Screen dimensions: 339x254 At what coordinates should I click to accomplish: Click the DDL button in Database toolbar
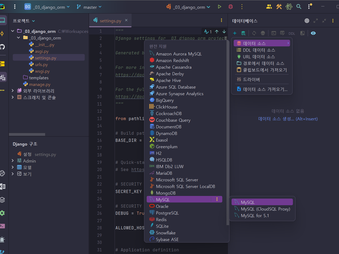click(292, 33)
